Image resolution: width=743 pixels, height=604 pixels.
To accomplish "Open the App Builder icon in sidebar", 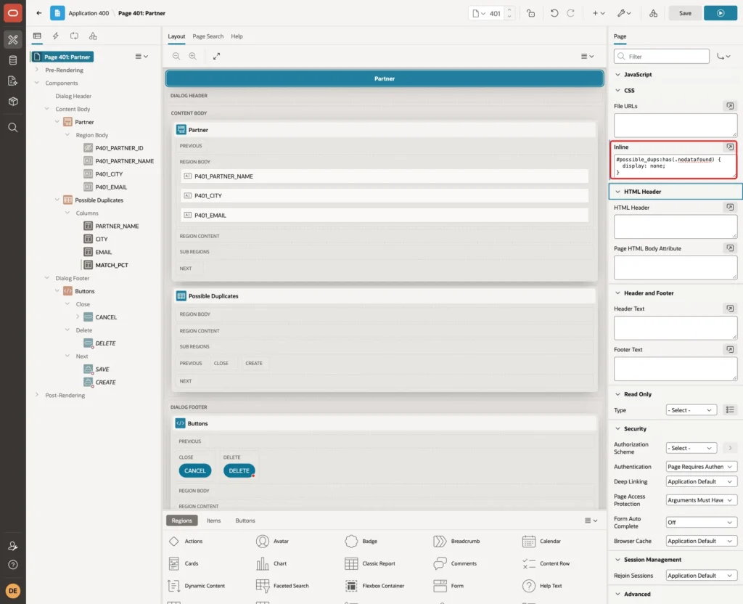I will tap(13, 40).
